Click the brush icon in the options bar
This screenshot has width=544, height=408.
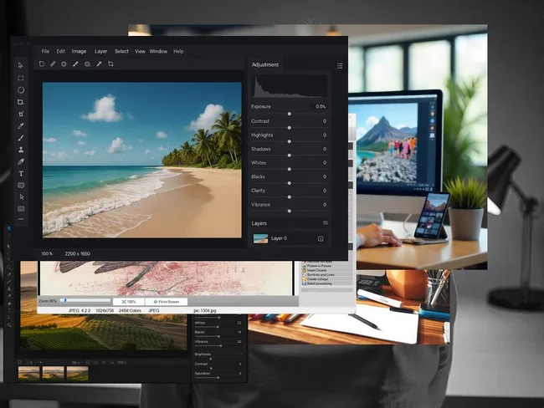[x=75, y=64]
